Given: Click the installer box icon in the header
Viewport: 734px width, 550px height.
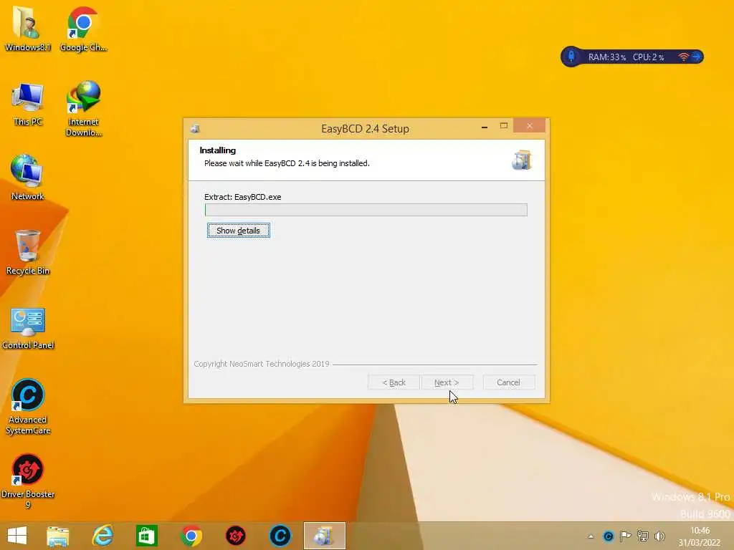Looking at the screenshot, I should 522,160.
